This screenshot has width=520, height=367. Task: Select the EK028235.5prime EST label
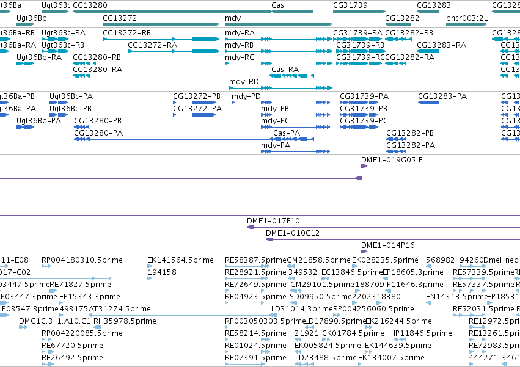point(385,260)
